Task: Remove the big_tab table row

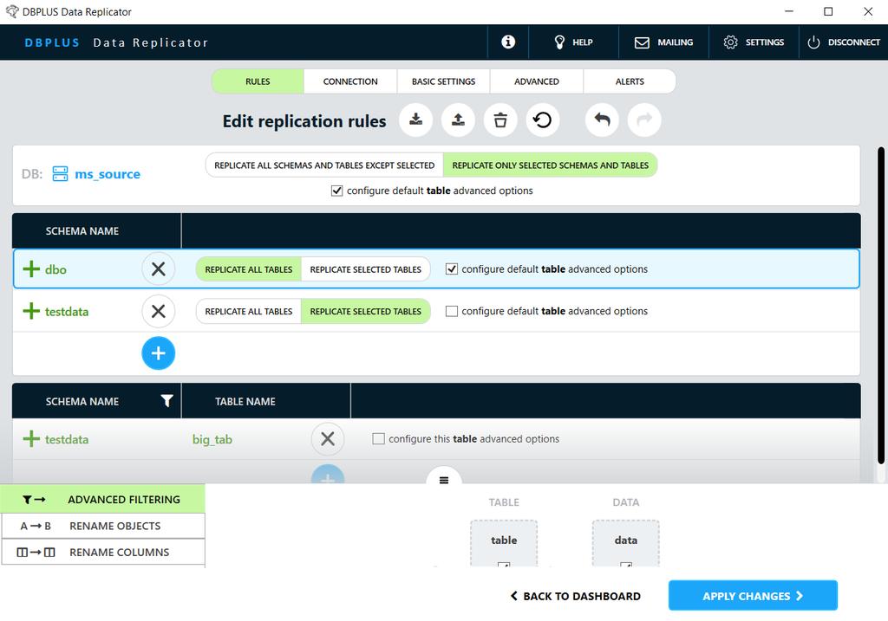Action: tap(328, 439)
